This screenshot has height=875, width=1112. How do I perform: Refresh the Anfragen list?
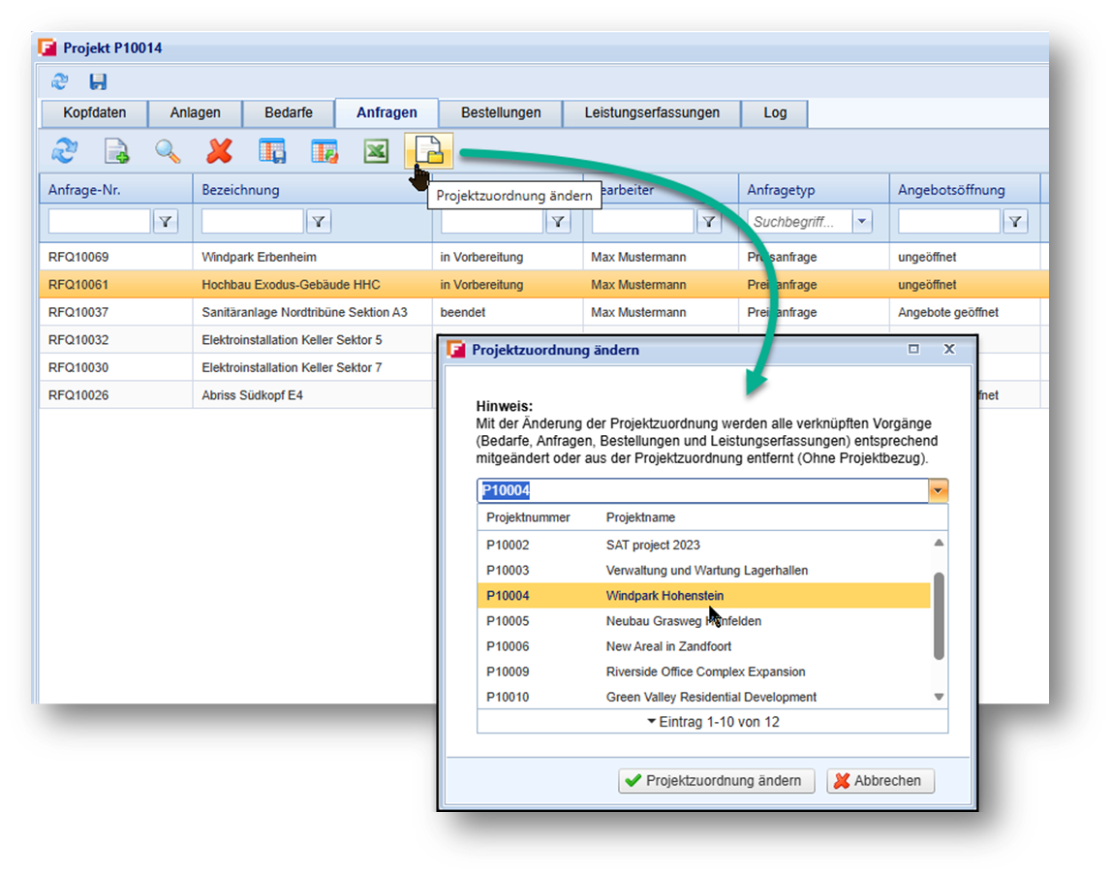coord(65,150)
